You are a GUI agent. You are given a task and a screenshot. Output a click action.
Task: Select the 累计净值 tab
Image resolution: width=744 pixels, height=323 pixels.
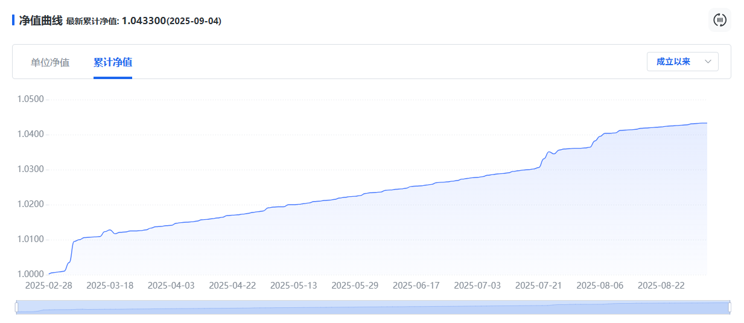pyautogui.click(x=113, y=62)
